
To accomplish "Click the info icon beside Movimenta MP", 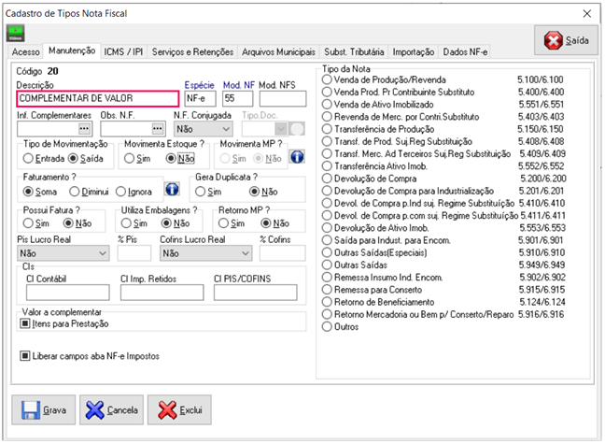I will click(x=298, y=158).
